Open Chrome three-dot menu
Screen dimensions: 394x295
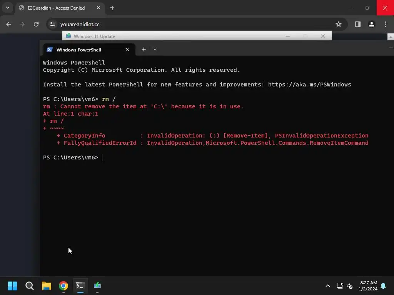point(386,24)
